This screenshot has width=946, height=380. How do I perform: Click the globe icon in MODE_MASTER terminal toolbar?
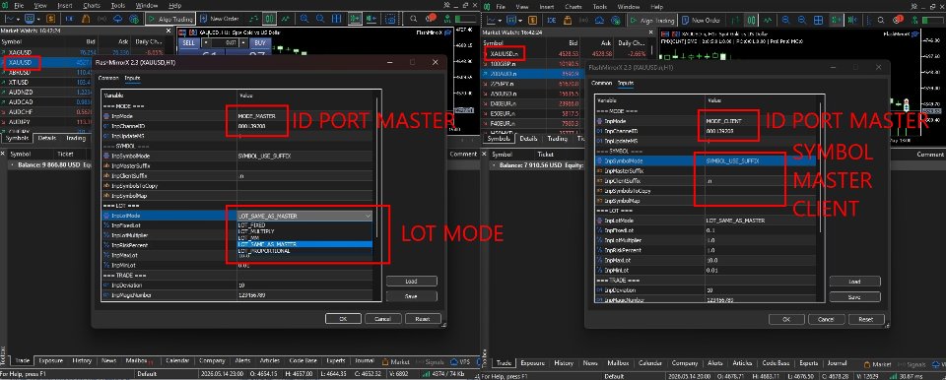[x=134, y=20]
